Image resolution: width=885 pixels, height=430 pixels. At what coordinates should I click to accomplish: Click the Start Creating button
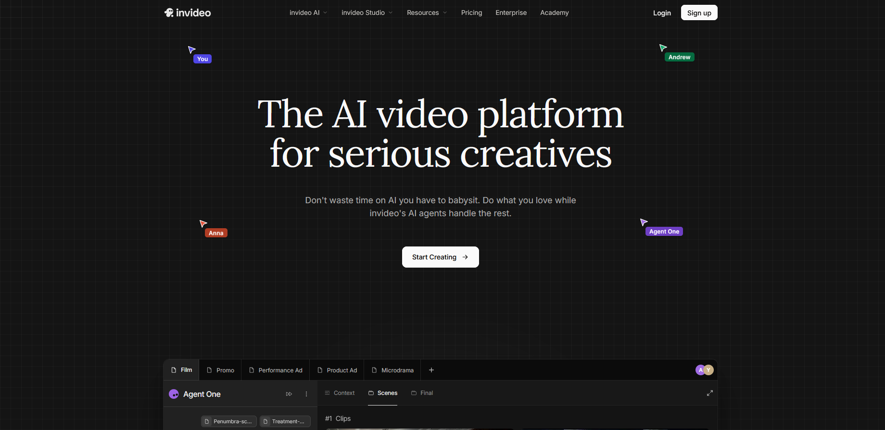441,257
